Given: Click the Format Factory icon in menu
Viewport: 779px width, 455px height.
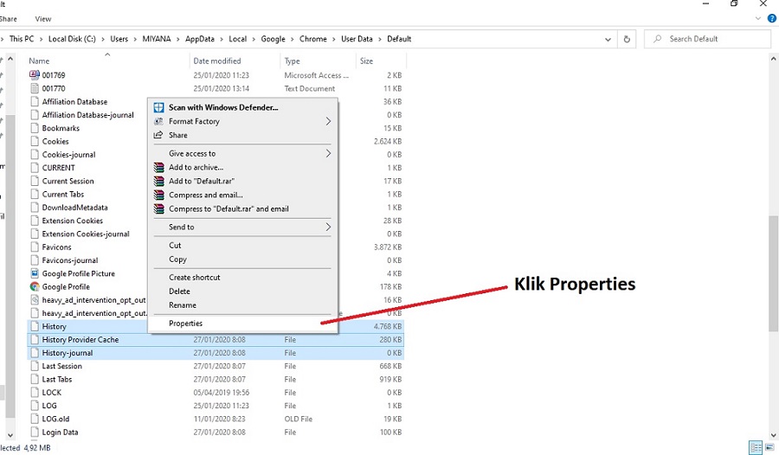Looking at the screenshot, I should [158, 121].
